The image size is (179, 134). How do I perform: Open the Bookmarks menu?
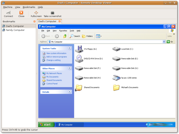click(29, 7)
